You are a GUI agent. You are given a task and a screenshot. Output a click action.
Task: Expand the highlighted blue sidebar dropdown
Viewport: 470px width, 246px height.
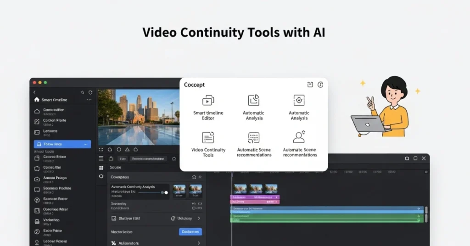pos(85,144)
